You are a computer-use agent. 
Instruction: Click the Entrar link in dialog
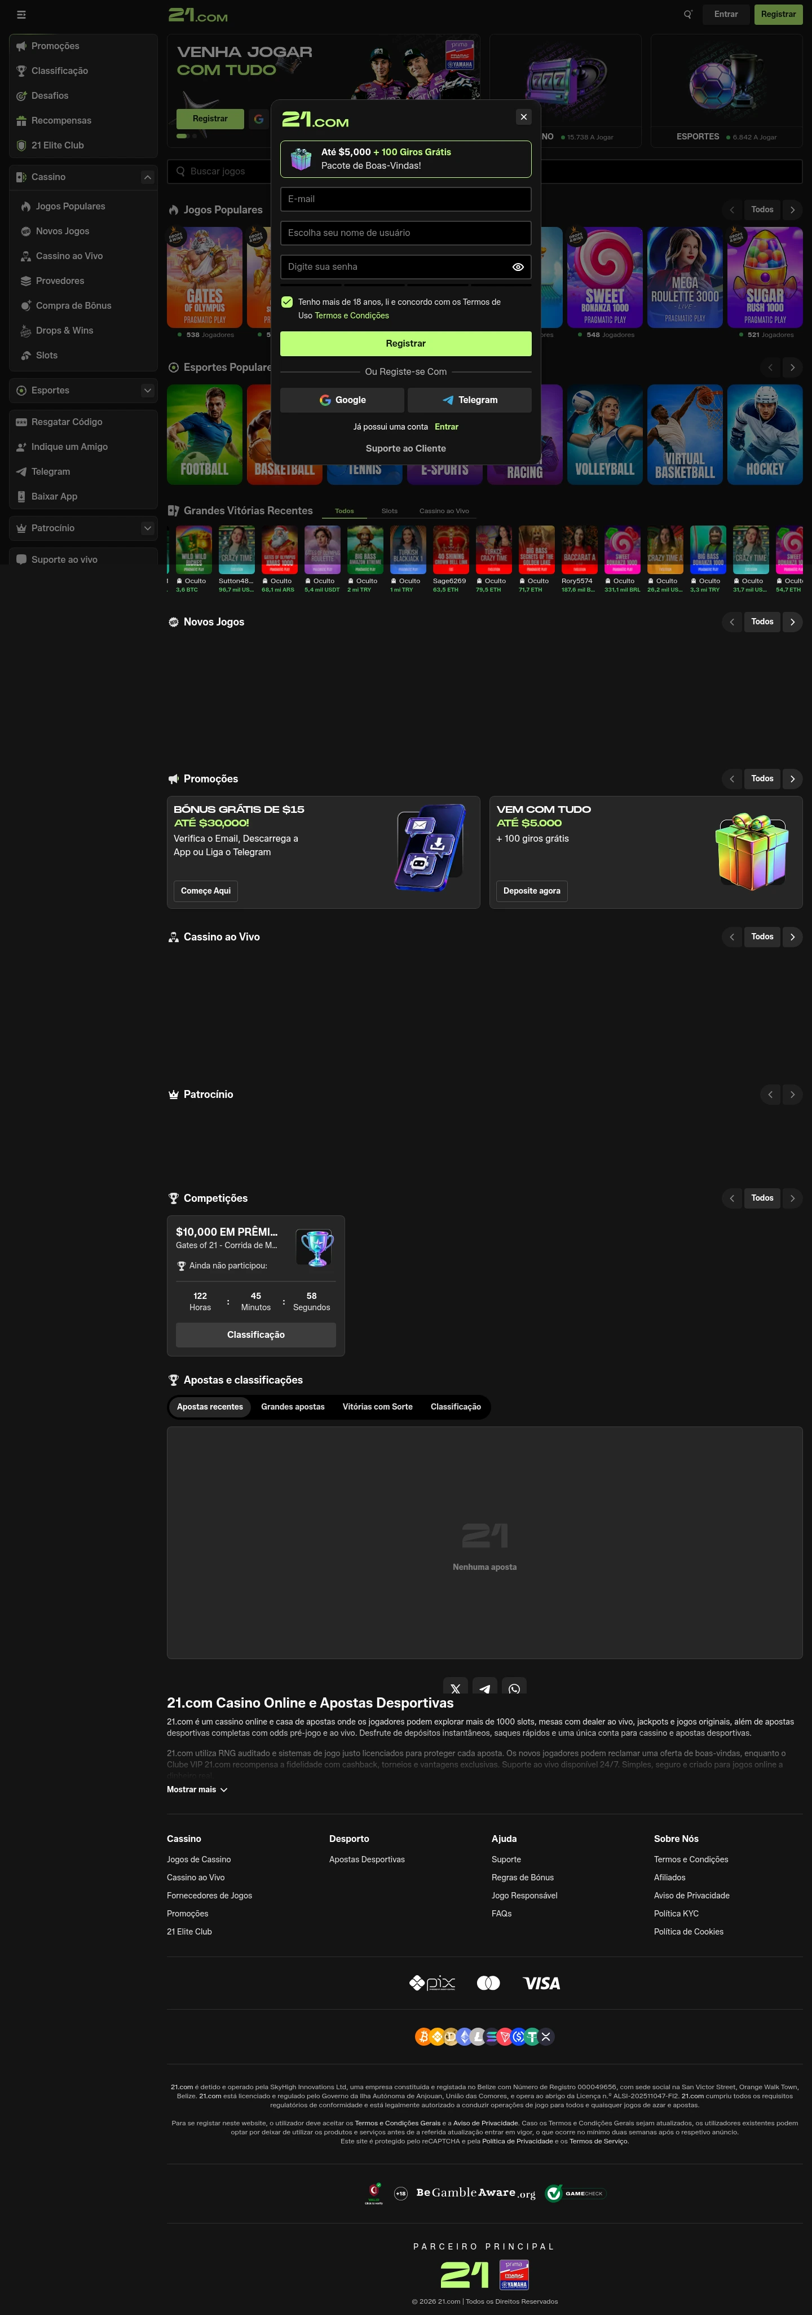pos(446,427)
